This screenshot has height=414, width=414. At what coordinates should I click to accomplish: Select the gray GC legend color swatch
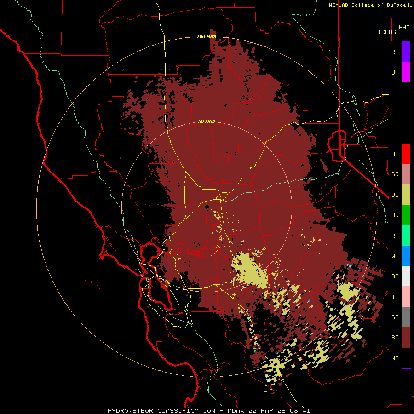tap(406, 317)
